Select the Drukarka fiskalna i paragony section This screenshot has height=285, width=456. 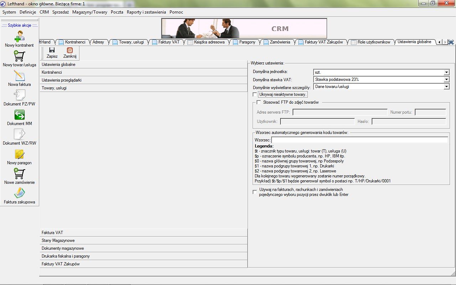click(x=144, y=256)
